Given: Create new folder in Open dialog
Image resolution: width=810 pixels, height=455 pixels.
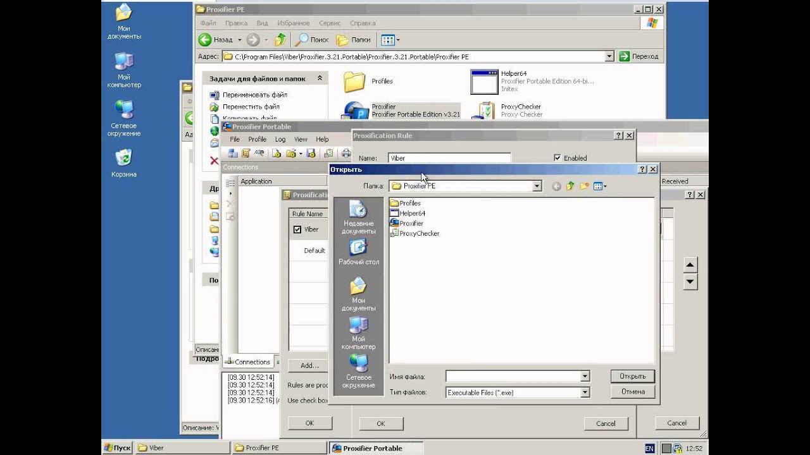Looking at the screenshot, I should (x=584, y=186).
